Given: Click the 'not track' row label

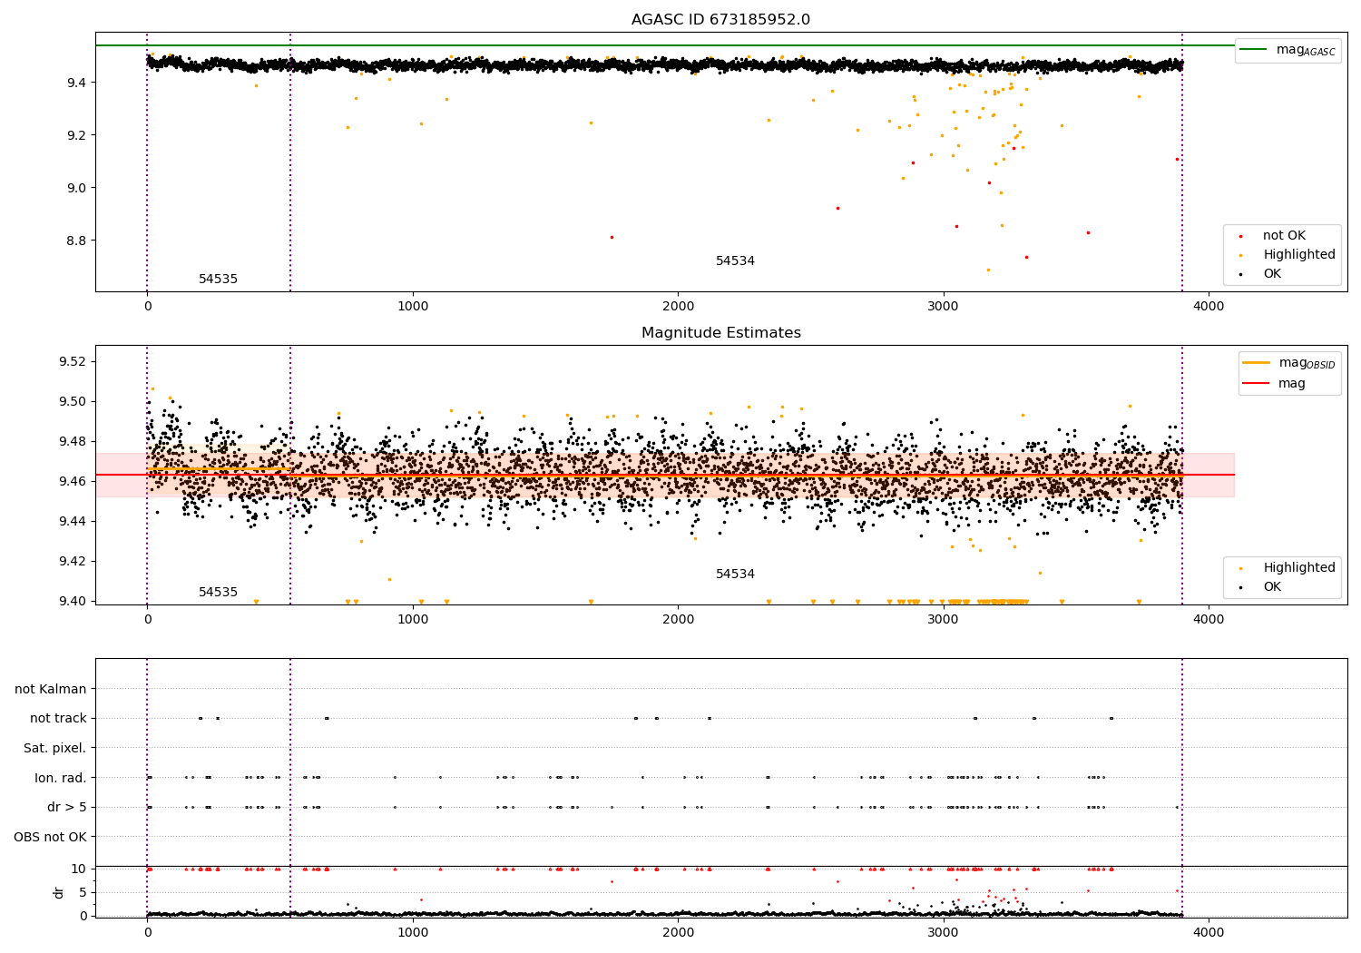Looking at the screenshot, I should point(58,719).
